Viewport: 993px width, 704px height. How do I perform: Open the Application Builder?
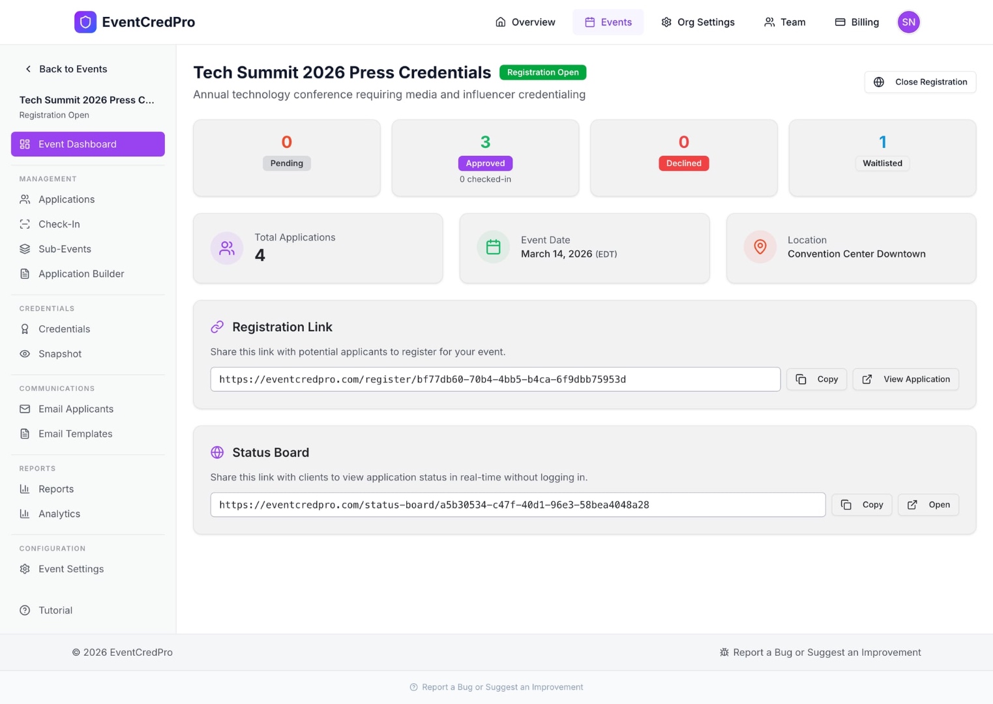81,273
